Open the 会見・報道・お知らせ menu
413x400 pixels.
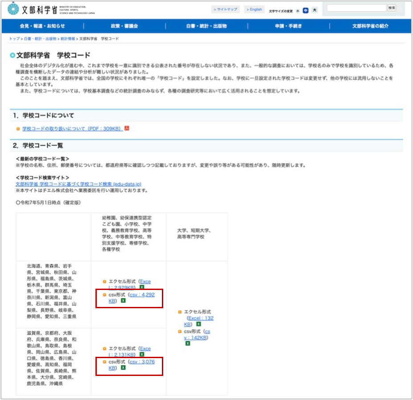[42, 26]
